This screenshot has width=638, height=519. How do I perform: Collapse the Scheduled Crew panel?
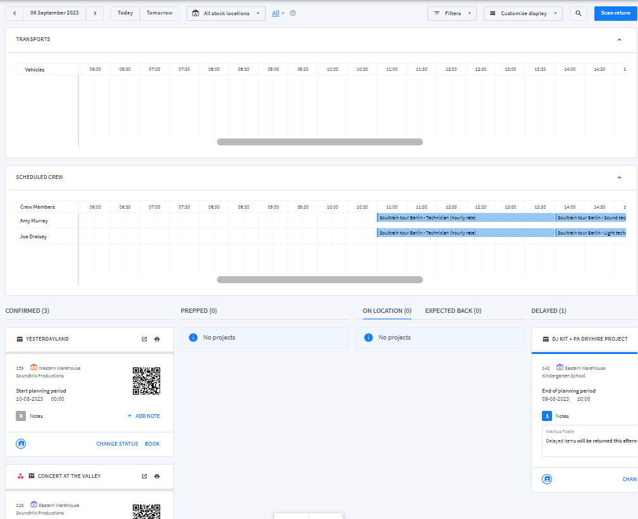(x=619, y=178)
